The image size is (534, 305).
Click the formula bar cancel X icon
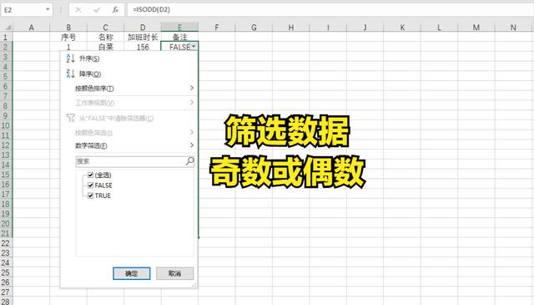click(x=78, y=10)
